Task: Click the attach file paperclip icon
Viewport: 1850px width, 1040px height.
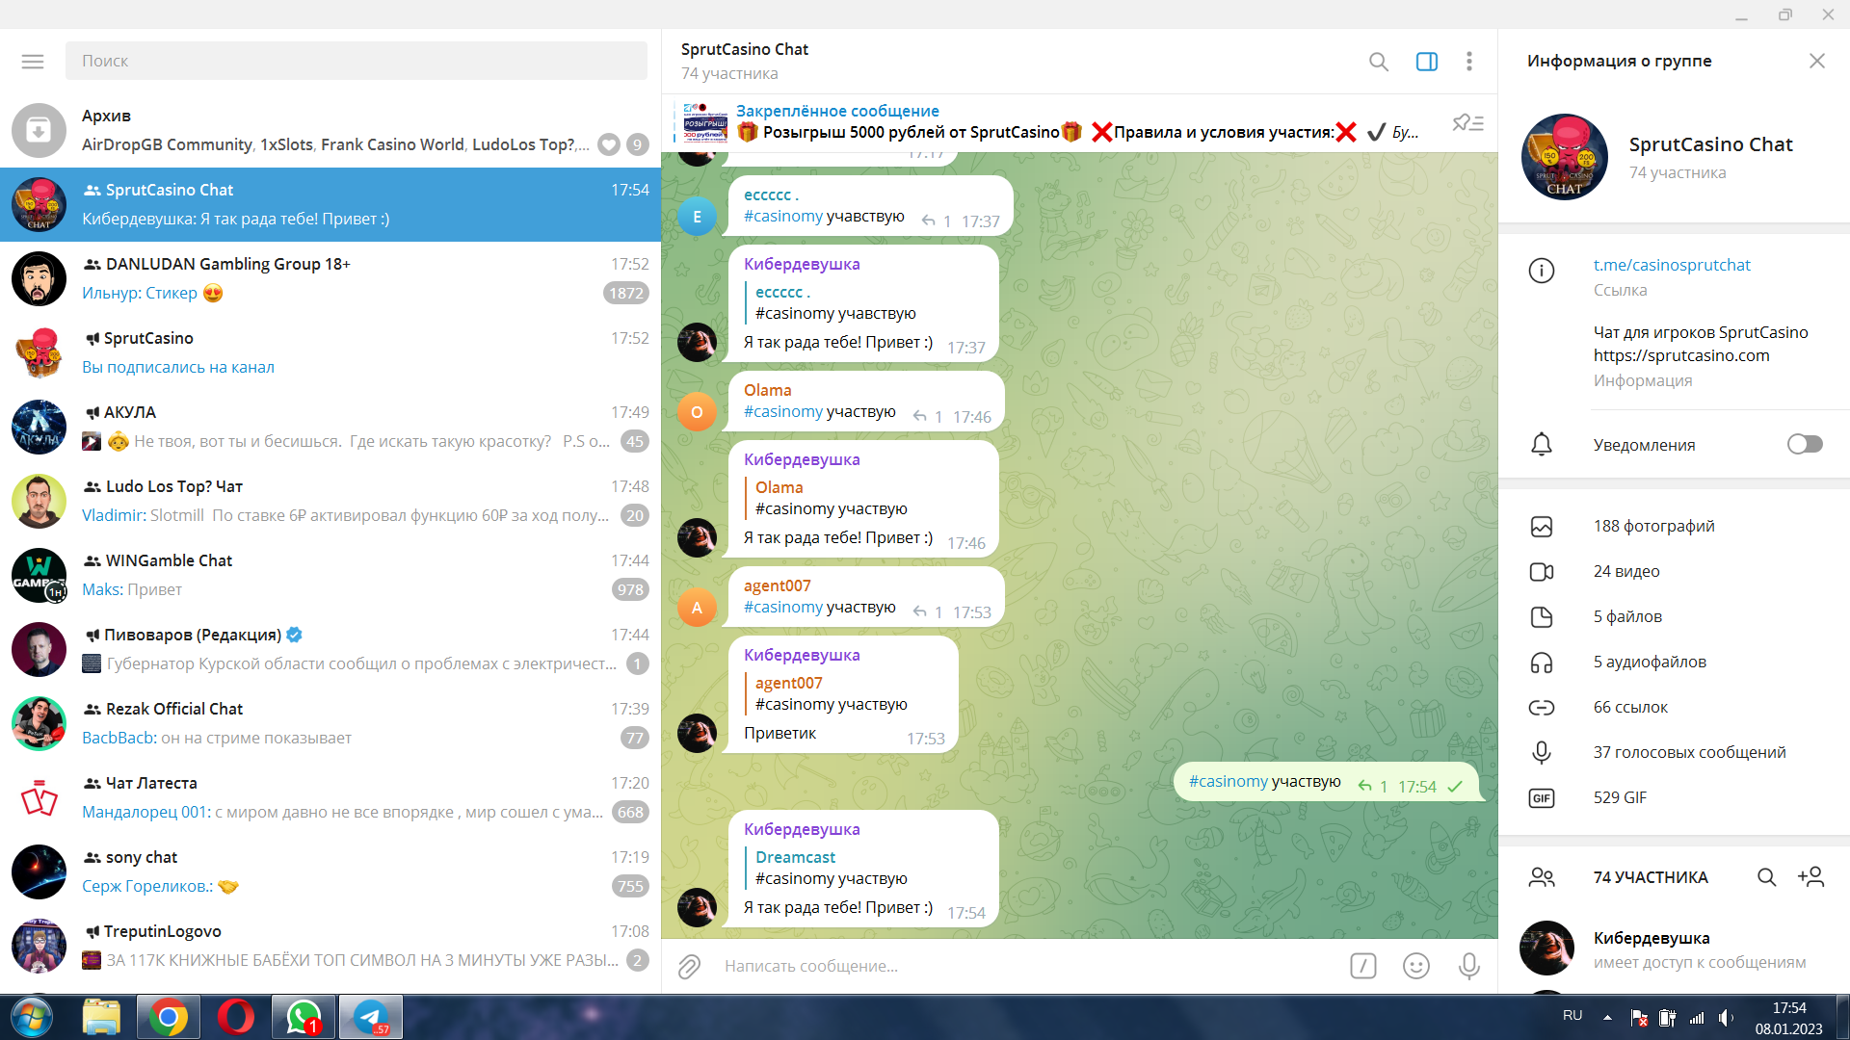Action: tap(689, 966)
